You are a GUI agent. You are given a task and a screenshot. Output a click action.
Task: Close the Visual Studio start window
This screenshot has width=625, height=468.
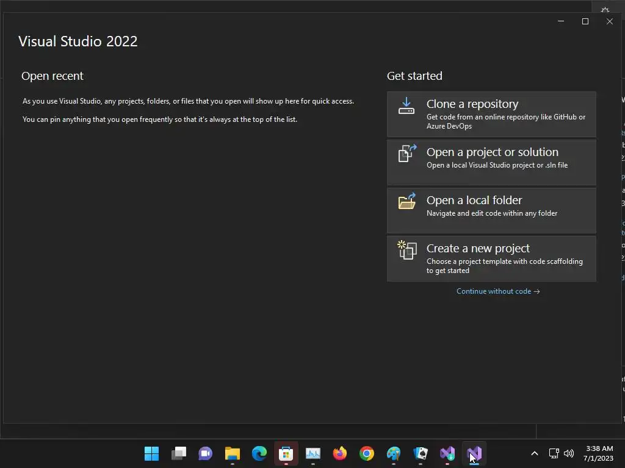pyautogui.click(x=610, y=21)
